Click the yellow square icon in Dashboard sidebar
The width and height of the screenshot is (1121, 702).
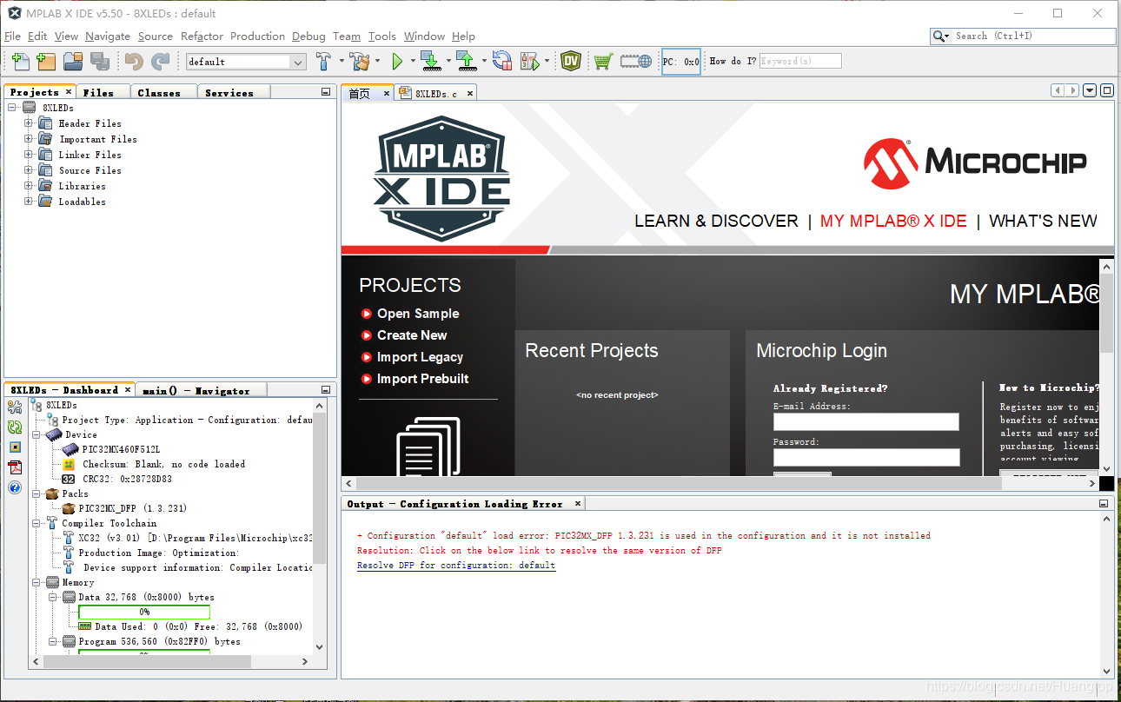pos(15,447)
